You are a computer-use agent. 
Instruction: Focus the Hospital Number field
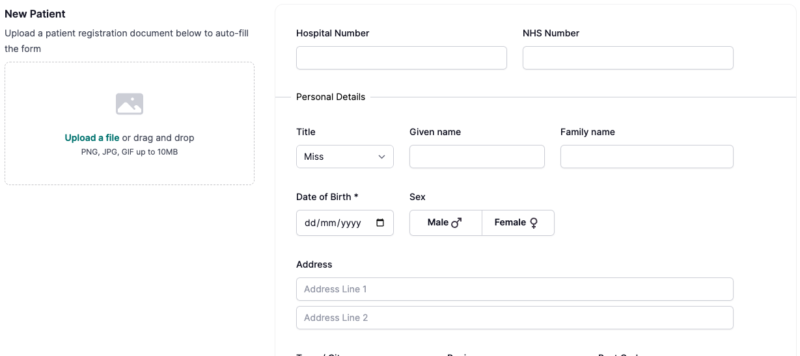(x=402, y=58)
